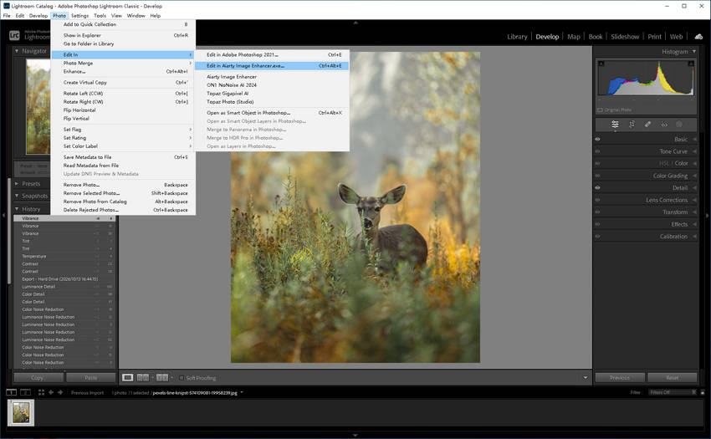The height and width of the screenshot is (439, 711).
Task: Click the Paste settings button
Action: pyautogui.click(x=90, y=378)
